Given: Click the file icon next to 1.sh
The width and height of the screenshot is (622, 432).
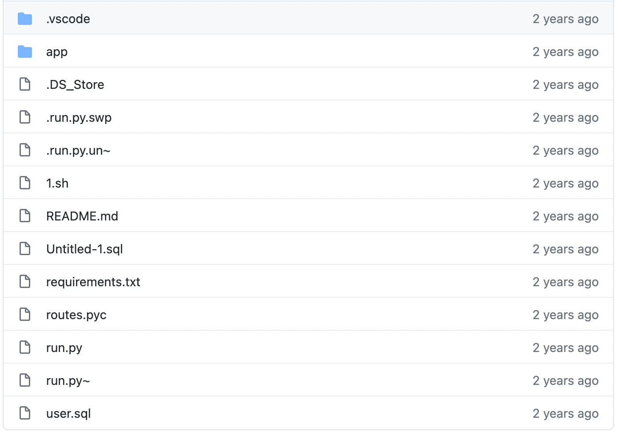Looking at the screenshot, I should click(x=25, y=183).
